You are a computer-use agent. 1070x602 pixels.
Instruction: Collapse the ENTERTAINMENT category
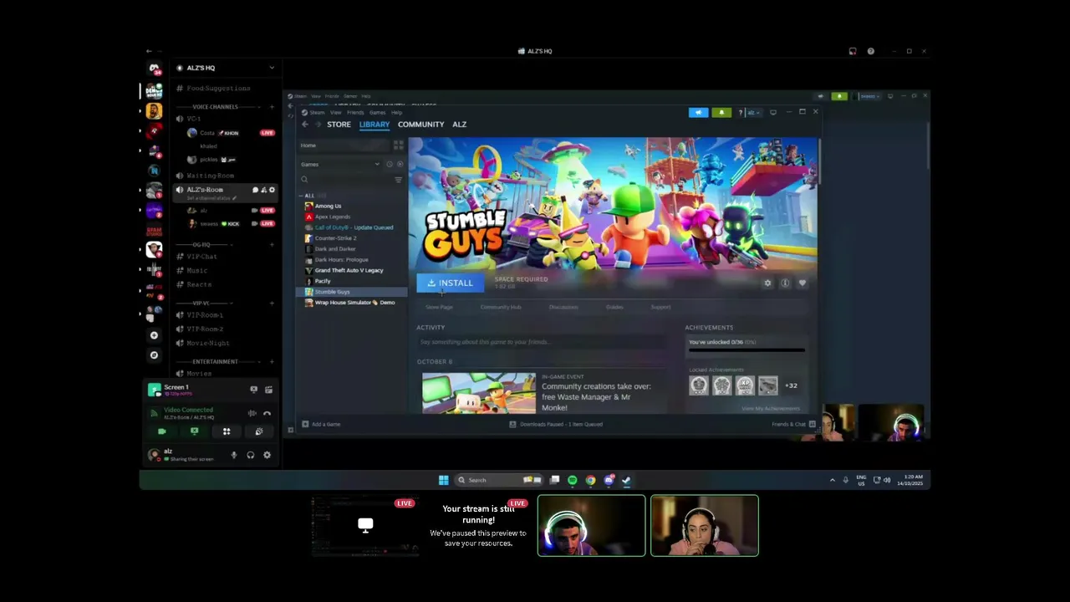tap(215, 362)
